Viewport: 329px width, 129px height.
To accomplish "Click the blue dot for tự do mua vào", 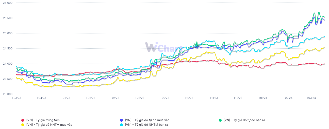I will [x=122, y=120].
